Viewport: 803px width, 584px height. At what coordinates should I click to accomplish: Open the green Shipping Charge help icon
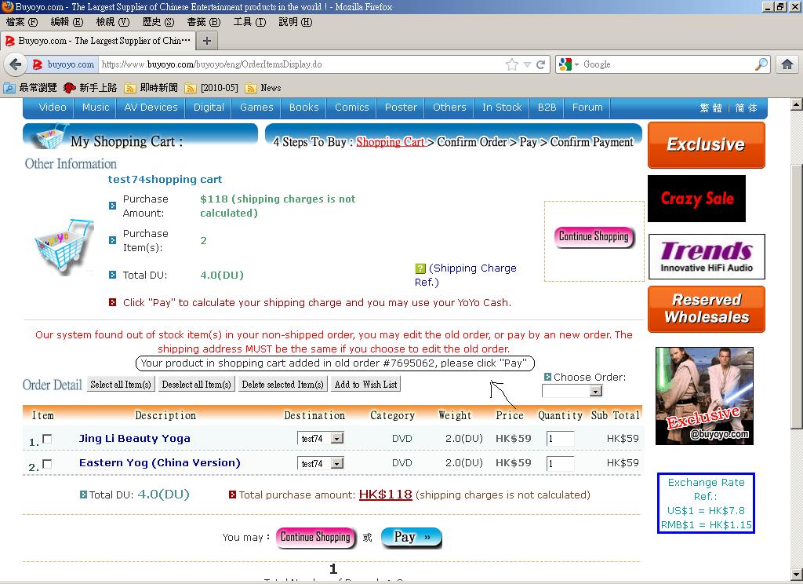coord(420,268)
